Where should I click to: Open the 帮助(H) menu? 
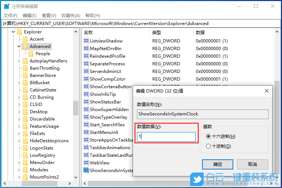pos(93,16)
